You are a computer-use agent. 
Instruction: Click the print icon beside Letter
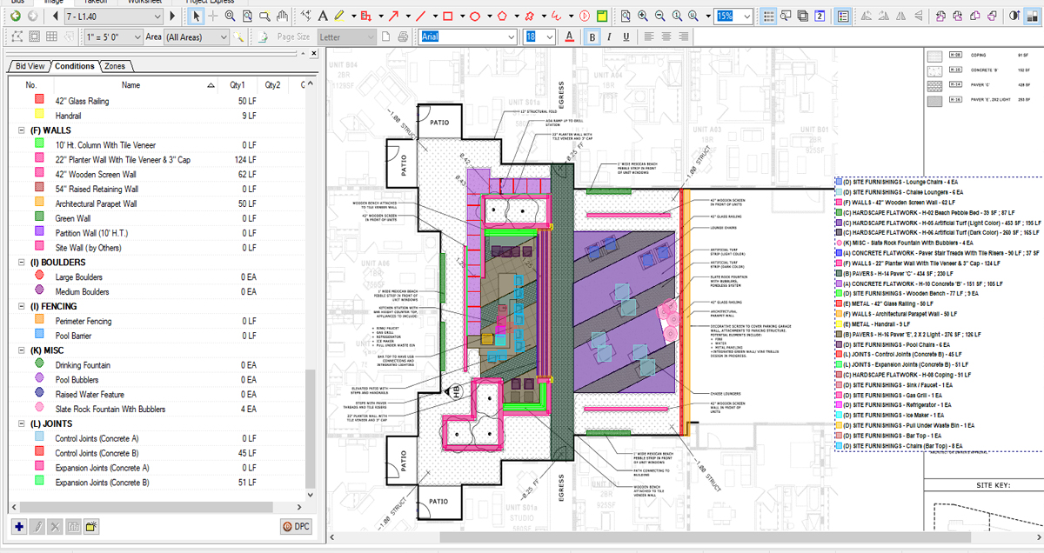click(x=403, y=37)
